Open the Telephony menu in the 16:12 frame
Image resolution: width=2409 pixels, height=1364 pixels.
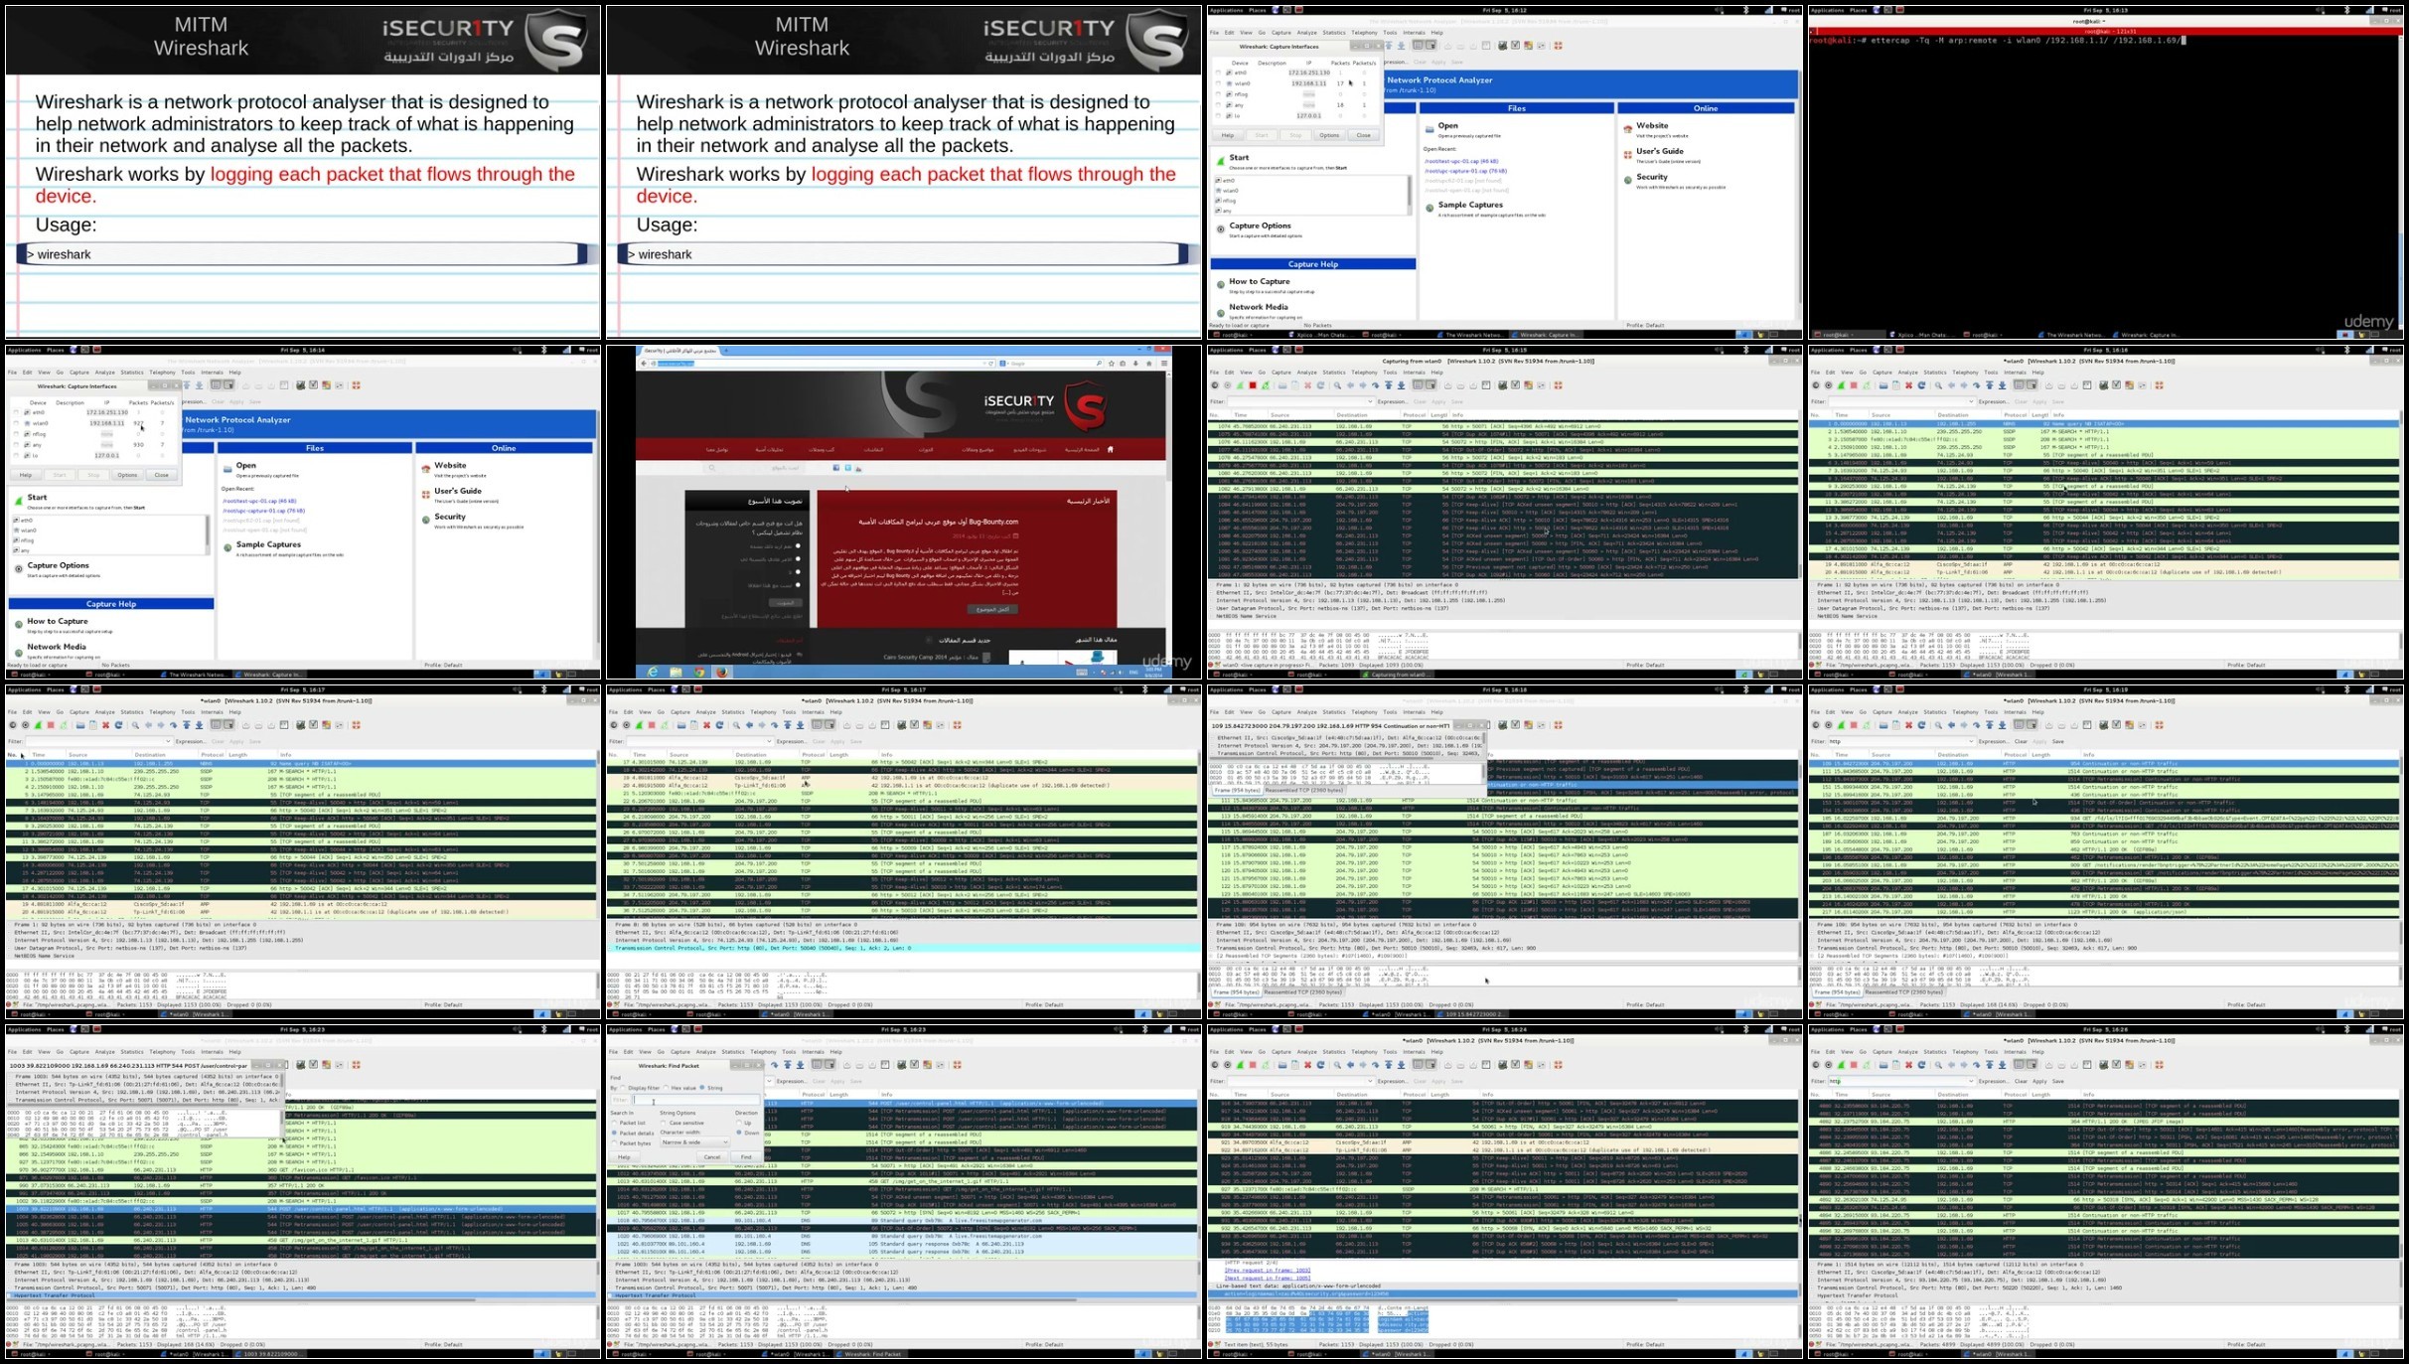coord(1365,33)
